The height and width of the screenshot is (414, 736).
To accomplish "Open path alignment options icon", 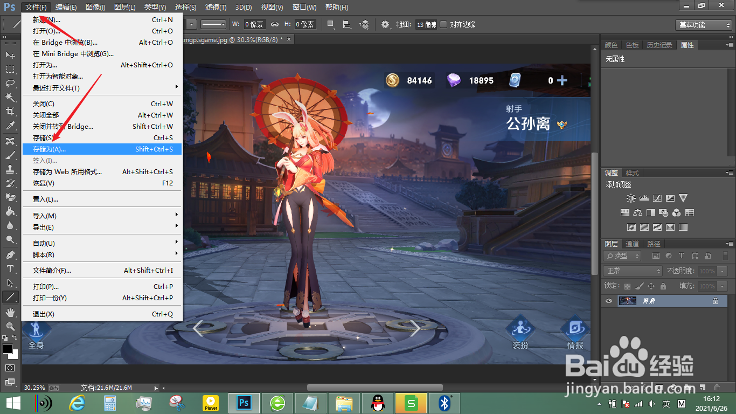I will (348, 24).
